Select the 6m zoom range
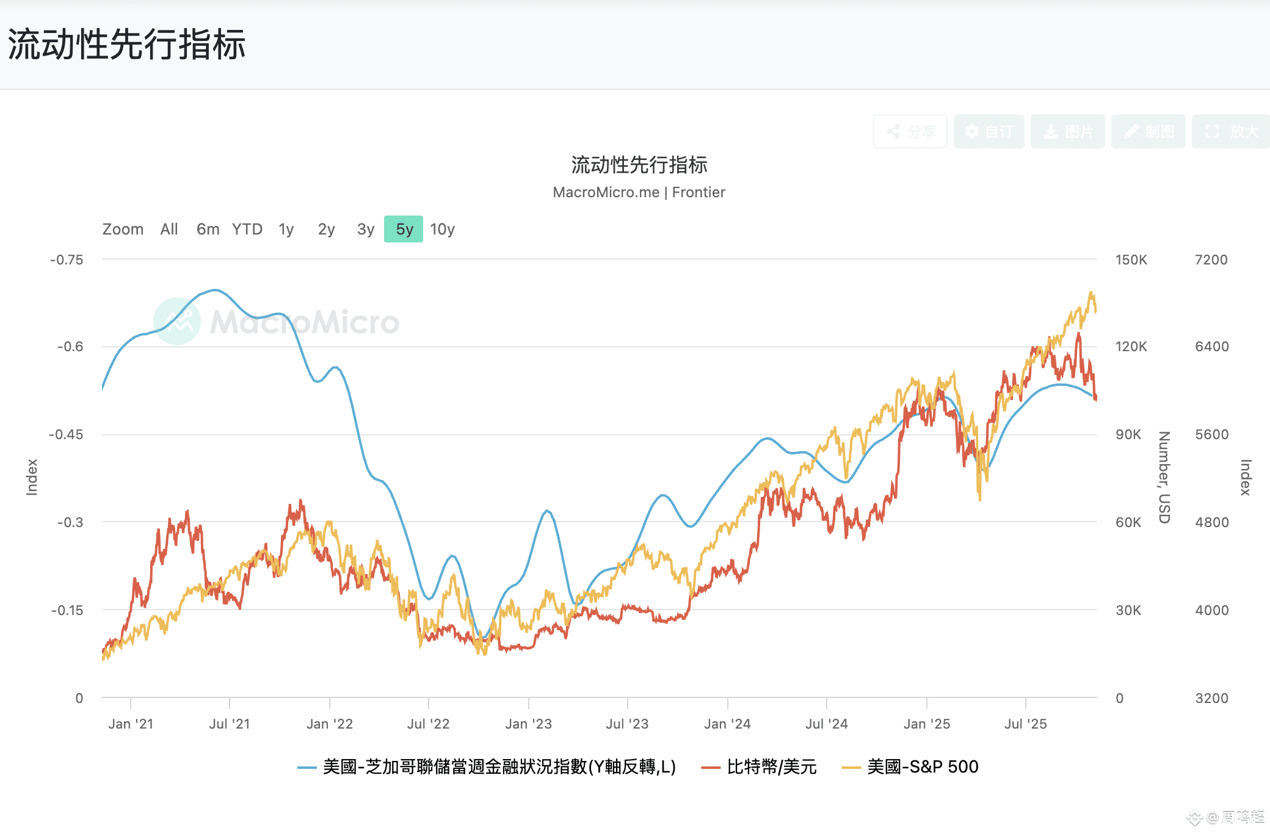1270x833 pixels. (208, 229)
